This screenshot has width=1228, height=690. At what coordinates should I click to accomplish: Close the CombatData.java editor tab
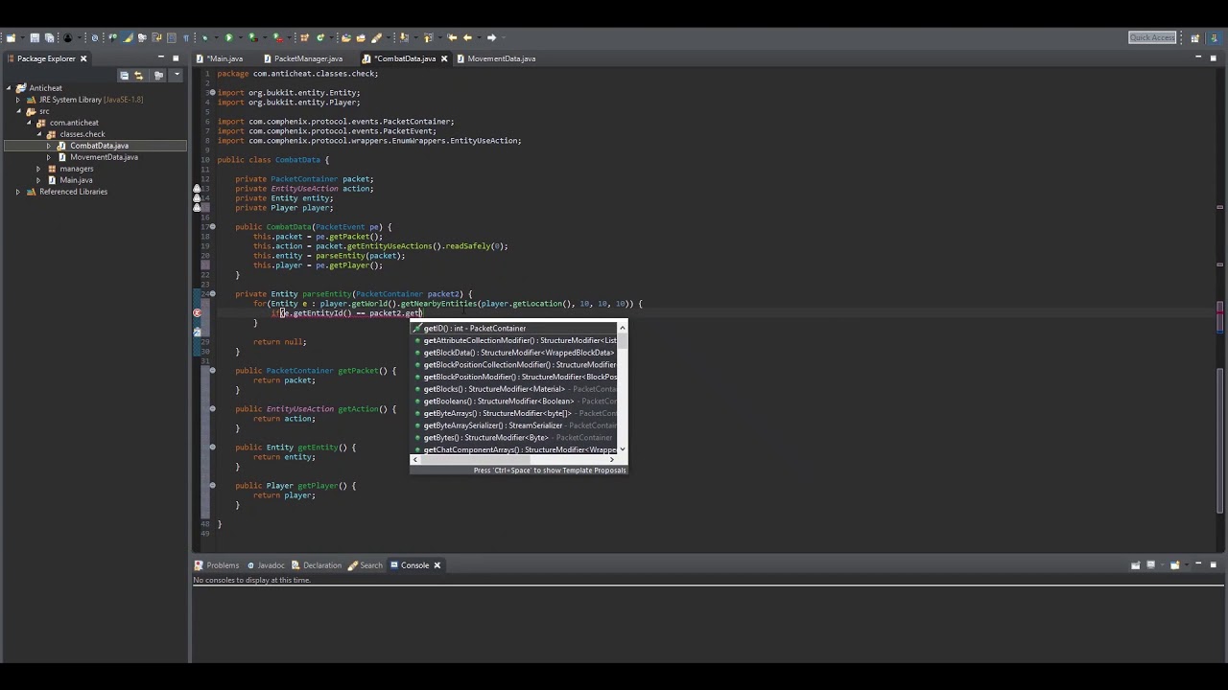(444, 58)
